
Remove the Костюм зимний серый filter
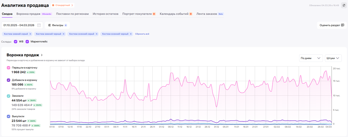(30, 34)
